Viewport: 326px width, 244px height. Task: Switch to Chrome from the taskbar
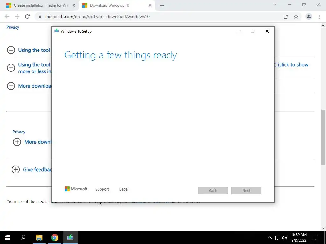[55, 238]
